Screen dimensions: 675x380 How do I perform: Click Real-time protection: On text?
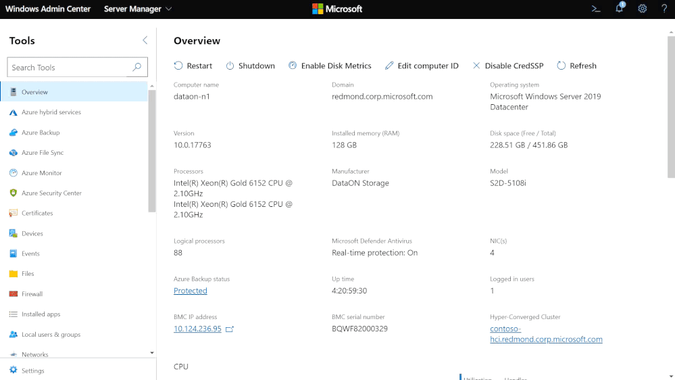pyautogui.click(x=375, y=253)
